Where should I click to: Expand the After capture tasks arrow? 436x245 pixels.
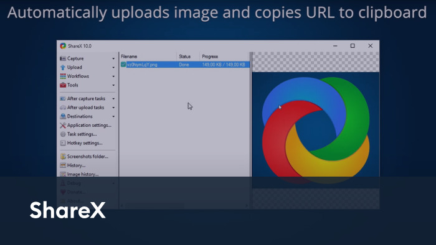[113, 99]
